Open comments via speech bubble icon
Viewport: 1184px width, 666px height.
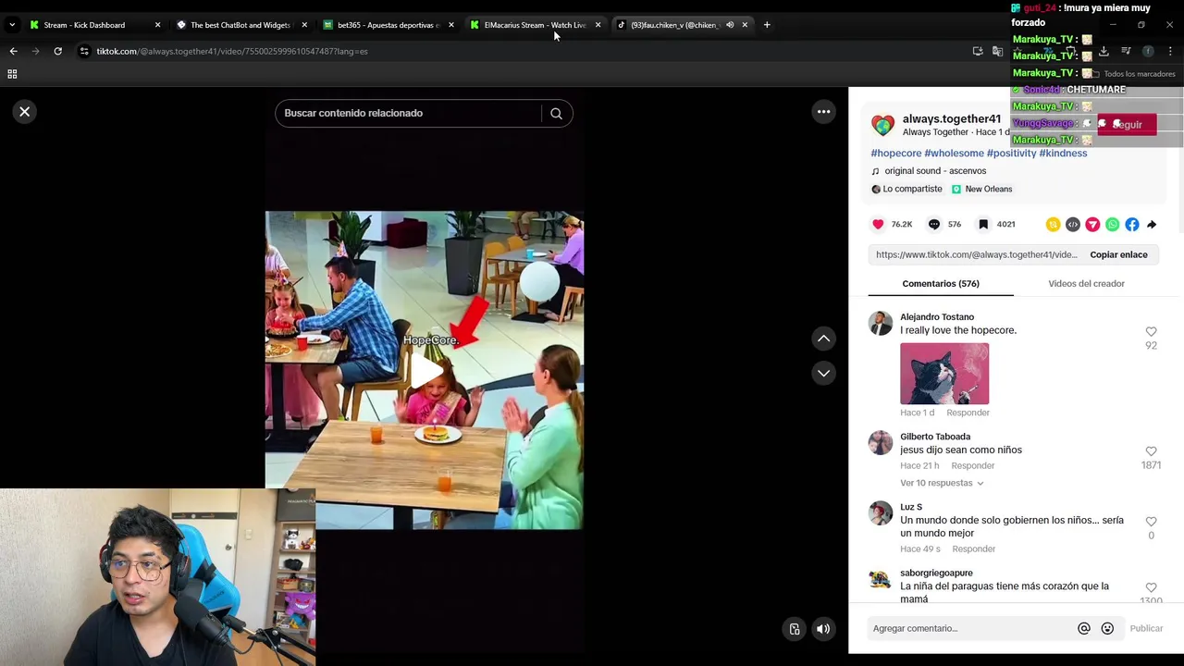934,224
